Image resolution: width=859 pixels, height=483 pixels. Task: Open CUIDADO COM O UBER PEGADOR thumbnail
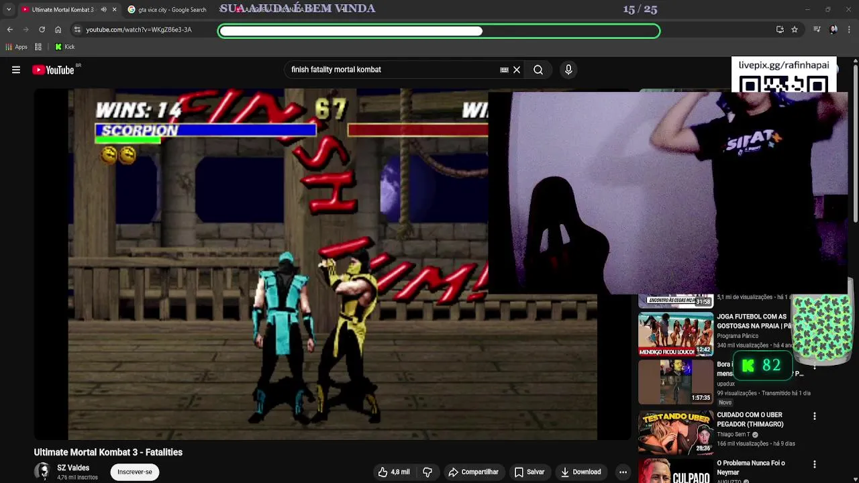click(676, 432)
